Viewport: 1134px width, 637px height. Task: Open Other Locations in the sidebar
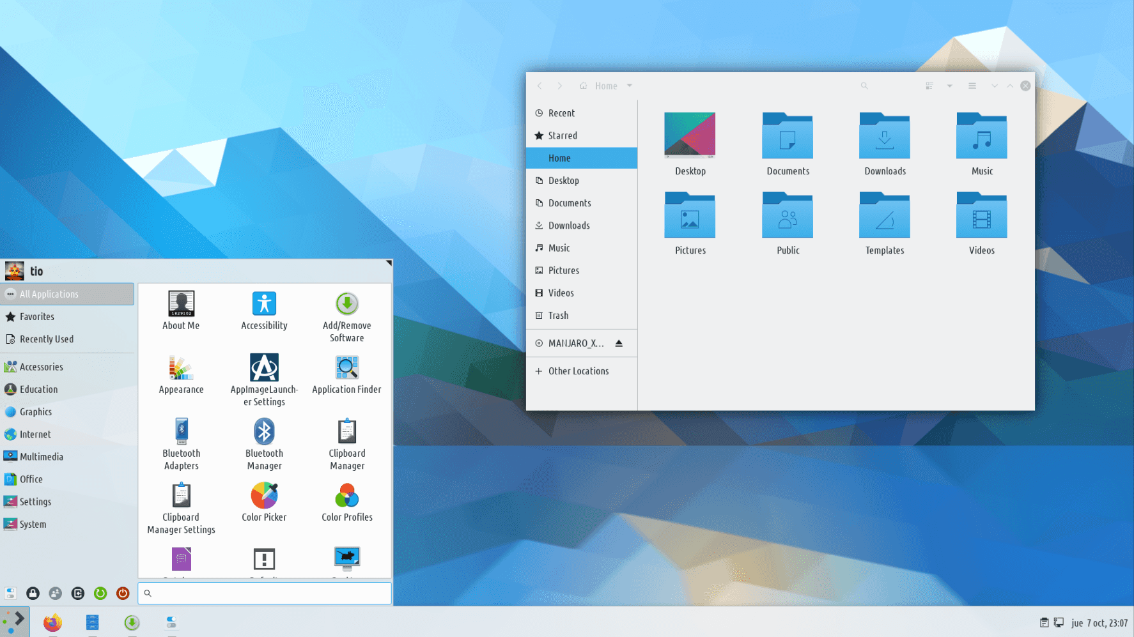(x=578, y=371)
